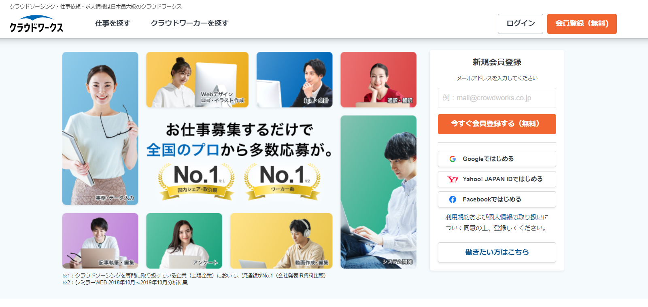Click the Facebook logo icon
Image resolution: width=648 pixels, height=307 pixels.
[453, 199]
